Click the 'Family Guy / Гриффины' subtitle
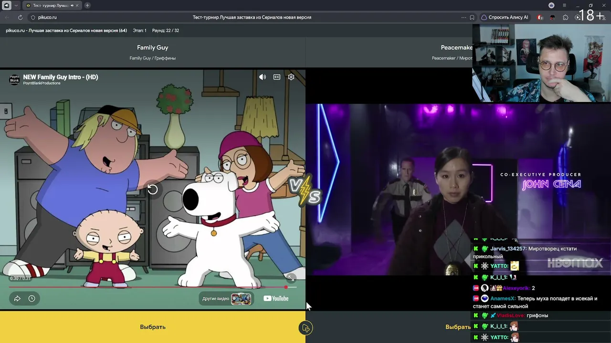Viewport: 611px width, 343px height. (x=153, y=58)
